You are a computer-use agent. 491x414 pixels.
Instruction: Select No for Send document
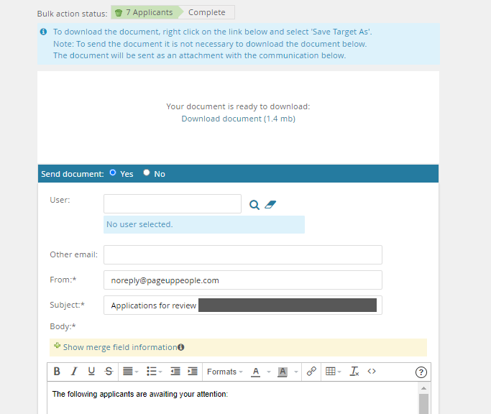[146, 172]
